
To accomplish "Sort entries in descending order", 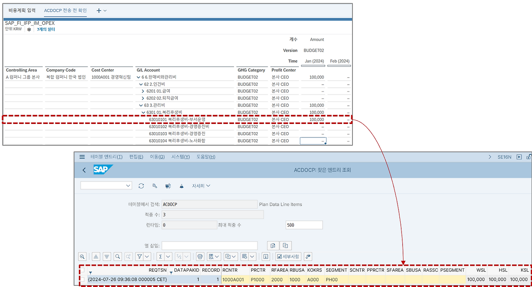I will click(107, 257).
